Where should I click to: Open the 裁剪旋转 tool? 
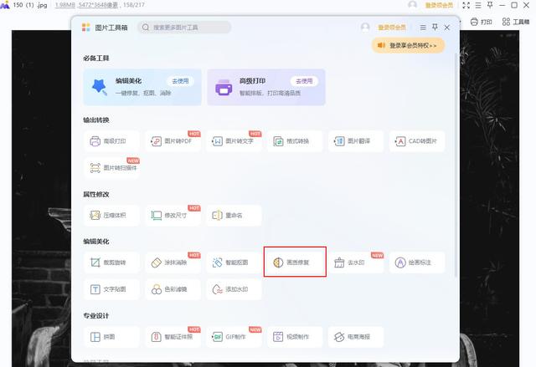[111, 263]
